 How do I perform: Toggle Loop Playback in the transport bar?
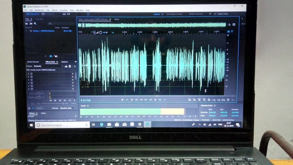(160, 100)
